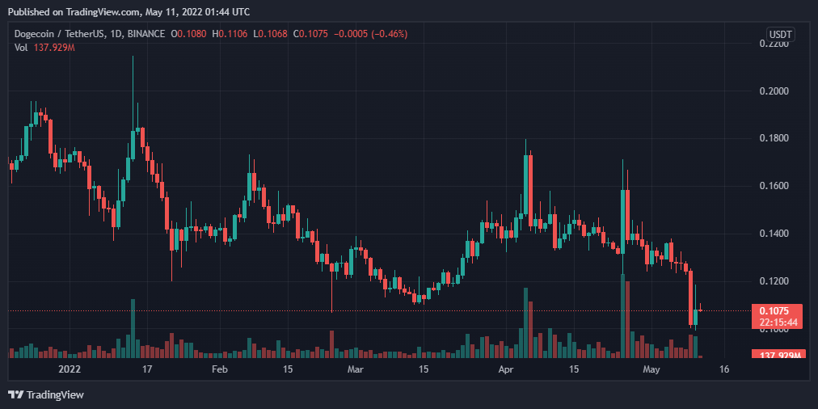Click the 0.1200 price axis label
Viewport: 818px width, 409px height.
pos(774,281)
